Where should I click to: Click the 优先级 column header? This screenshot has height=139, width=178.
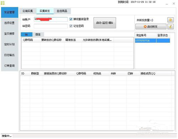[x=101, y=73]
